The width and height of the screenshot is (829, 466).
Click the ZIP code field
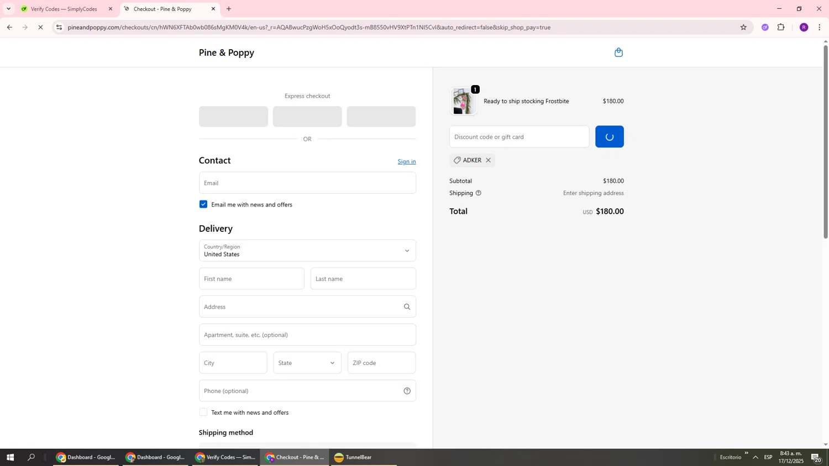pyautogui.click(x=381, y=363)
